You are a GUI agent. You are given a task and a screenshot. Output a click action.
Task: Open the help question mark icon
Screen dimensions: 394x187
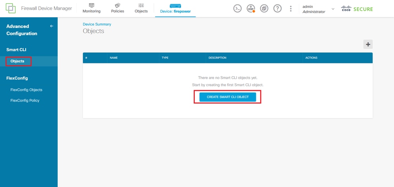tap(277, 9)
